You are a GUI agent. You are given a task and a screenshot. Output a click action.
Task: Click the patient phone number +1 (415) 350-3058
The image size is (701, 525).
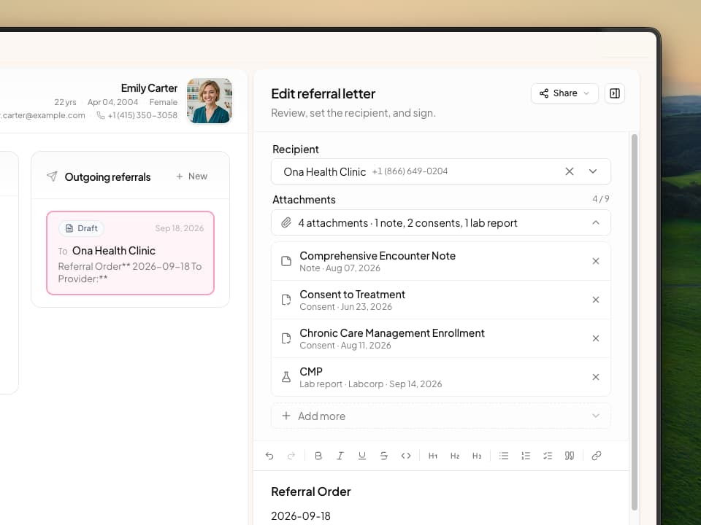[x=142, y=115]
